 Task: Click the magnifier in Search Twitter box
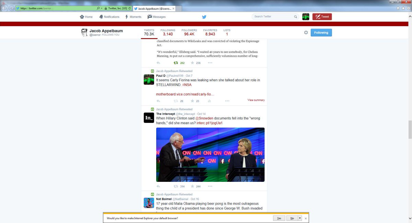click(x=296, y=16)
